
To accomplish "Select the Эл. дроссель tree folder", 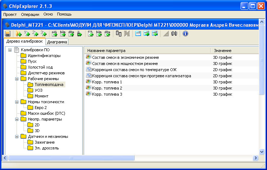I will 47,148.
